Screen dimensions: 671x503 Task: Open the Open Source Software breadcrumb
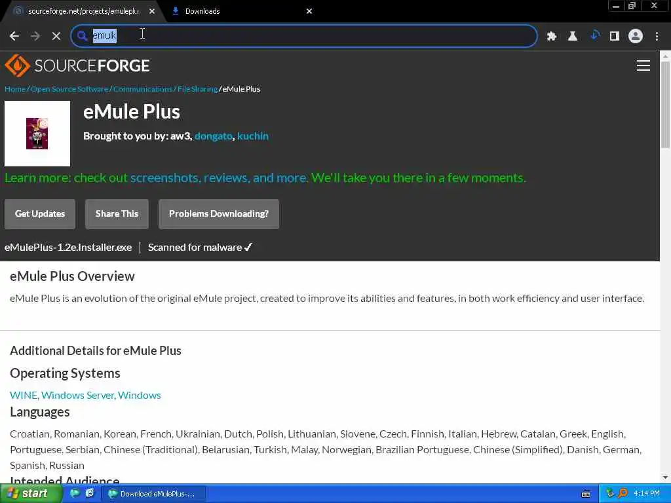tap(69, 89)
